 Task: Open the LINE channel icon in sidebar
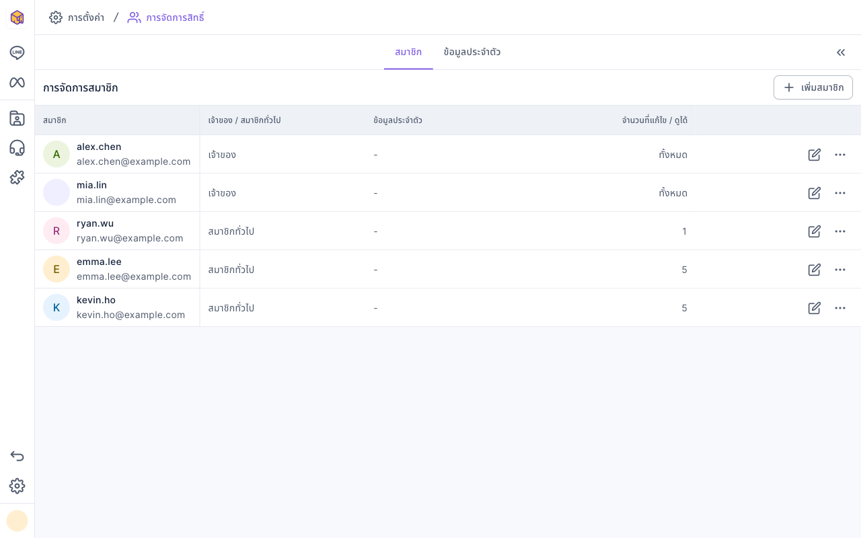pyautogui.click(x=17, y=52)
